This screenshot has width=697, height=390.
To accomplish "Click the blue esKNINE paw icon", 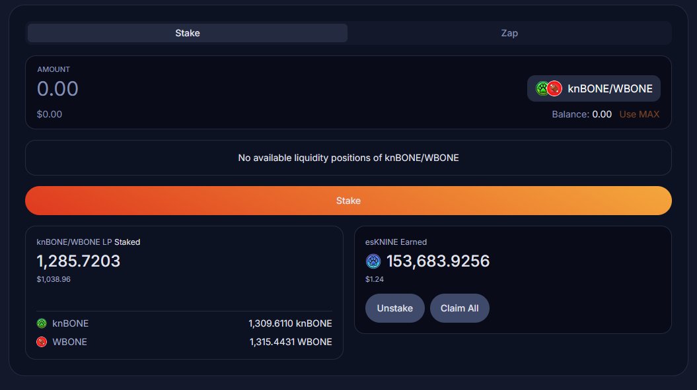I will (x=373, y=261).
